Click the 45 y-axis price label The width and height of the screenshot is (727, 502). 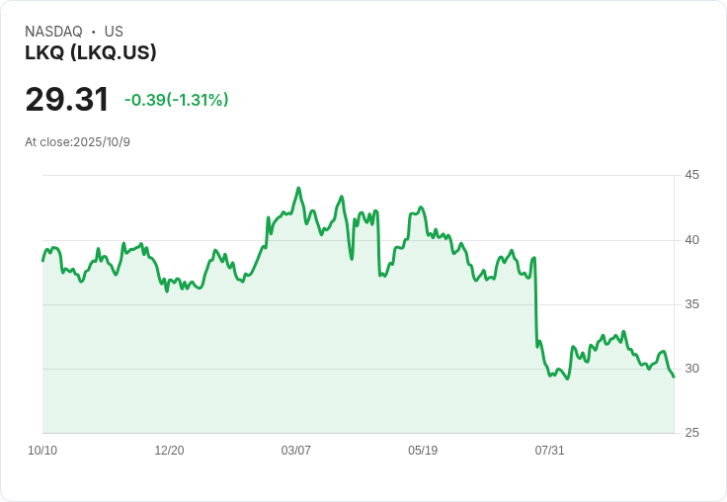pyautogui.click(x=691, y=175)
